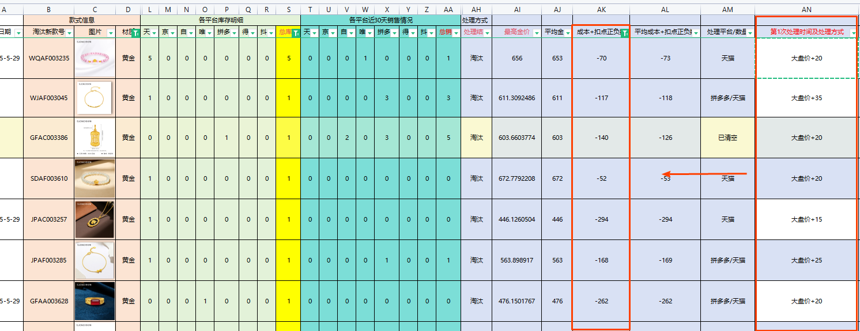
Task: Click filter icon on 成本+扣点正负 column
Action: pos(624,33)
